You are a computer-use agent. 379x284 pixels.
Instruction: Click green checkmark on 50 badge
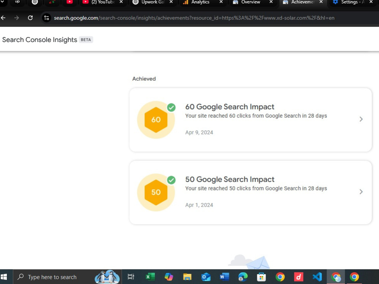coord(171,180)
